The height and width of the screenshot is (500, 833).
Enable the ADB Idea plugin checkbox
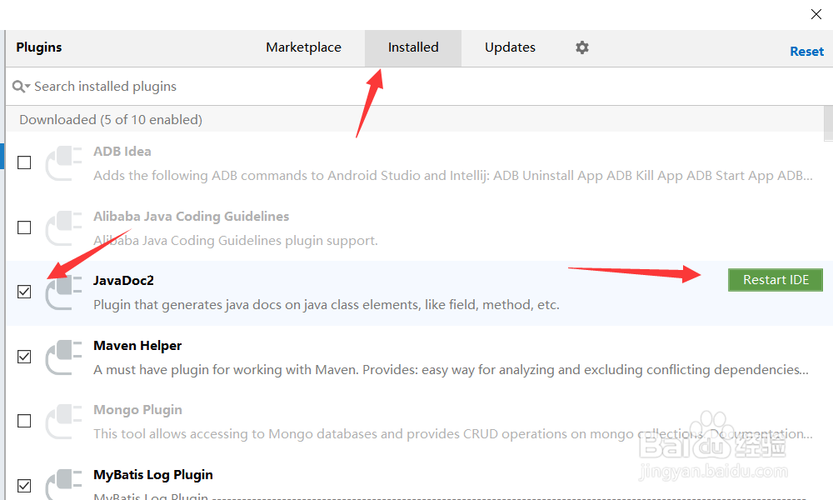24,162
